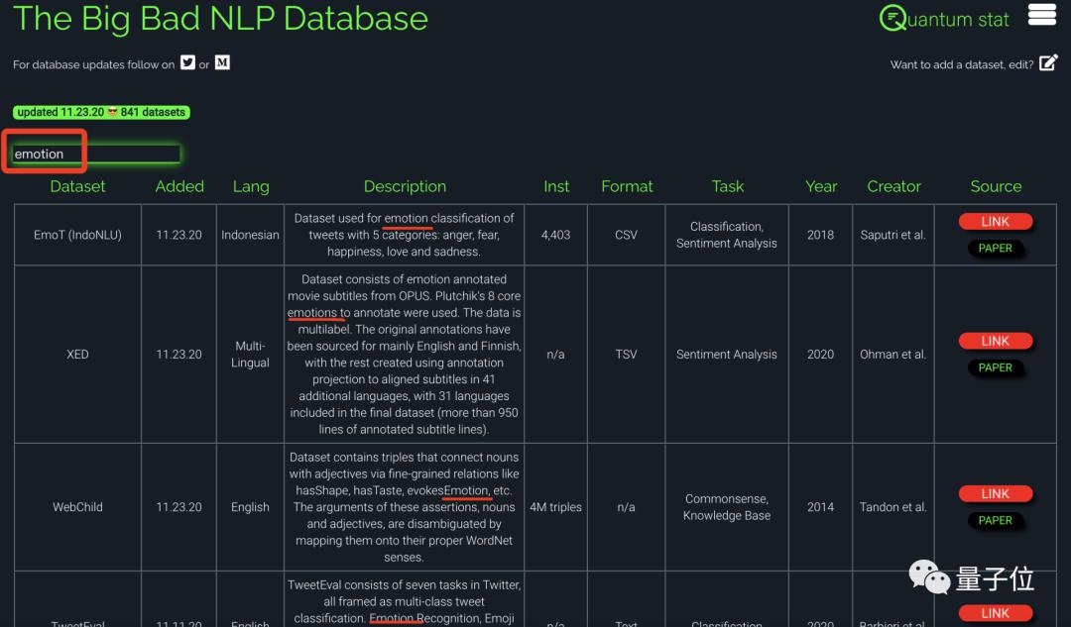1071x627 pixels.
Task: Click 'Want to add a dataset, edit?' text
Action: point(961,64)
